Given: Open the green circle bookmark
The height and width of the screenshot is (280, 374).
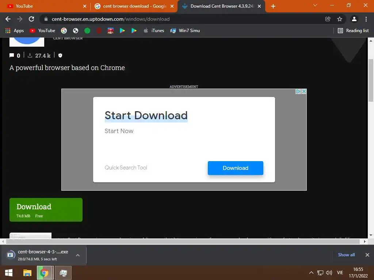Looking at the screenshot, I should [x=87, y=31].
